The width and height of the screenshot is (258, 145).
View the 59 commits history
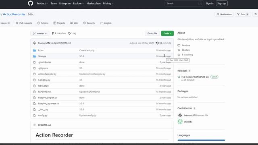click(164, 43)
